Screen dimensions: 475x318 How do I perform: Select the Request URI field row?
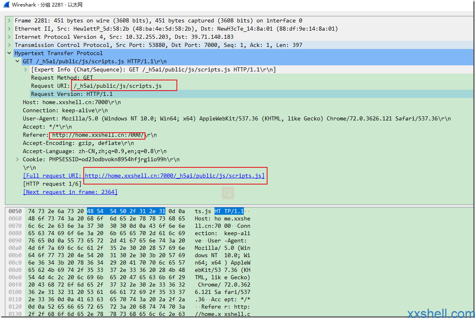(x=96, y=86)
